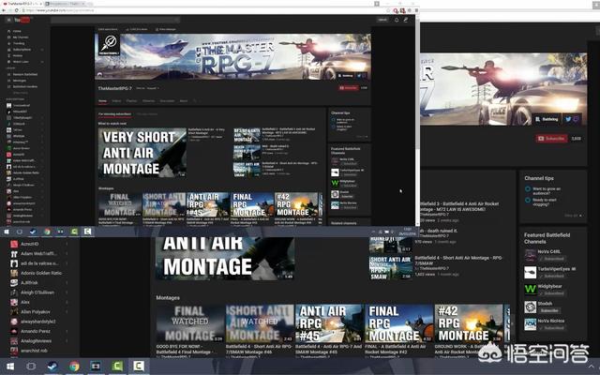Click the YouTube logo in small window

[22, 20]
